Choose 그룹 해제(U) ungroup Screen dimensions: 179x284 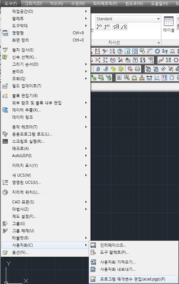[x=46, y=231]
